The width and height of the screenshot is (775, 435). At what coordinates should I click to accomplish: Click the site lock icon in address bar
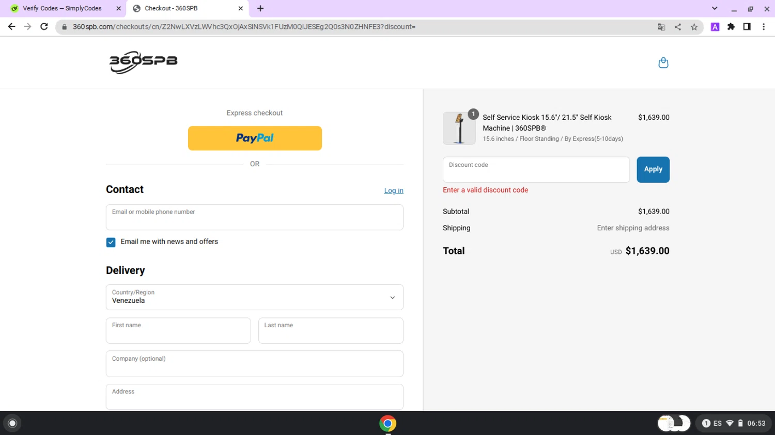[64, 27]
